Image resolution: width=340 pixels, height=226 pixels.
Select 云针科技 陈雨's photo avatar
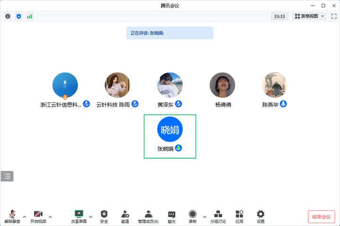coord(117,85)
